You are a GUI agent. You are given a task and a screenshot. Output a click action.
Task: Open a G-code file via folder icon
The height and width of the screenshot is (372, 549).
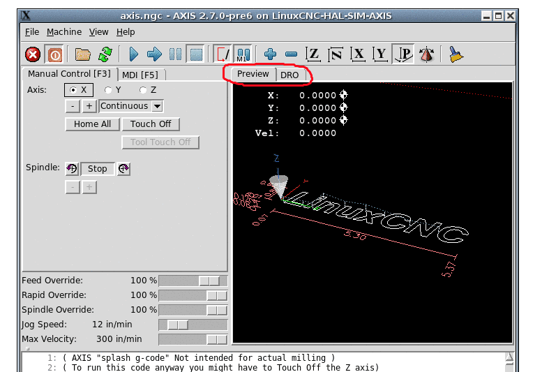click(83, 54)
